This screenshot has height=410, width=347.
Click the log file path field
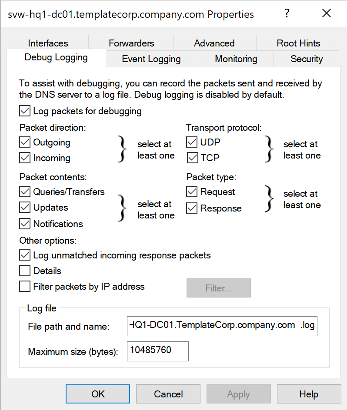click(222, 326)
